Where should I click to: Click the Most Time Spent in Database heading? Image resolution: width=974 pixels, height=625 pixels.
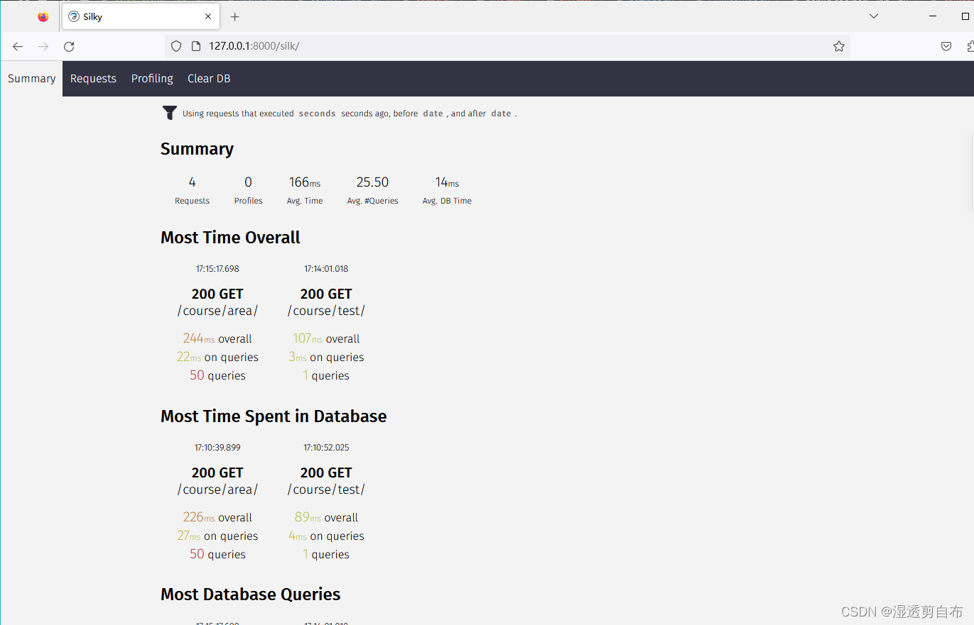pyautogui.click(x=274, y=416)
